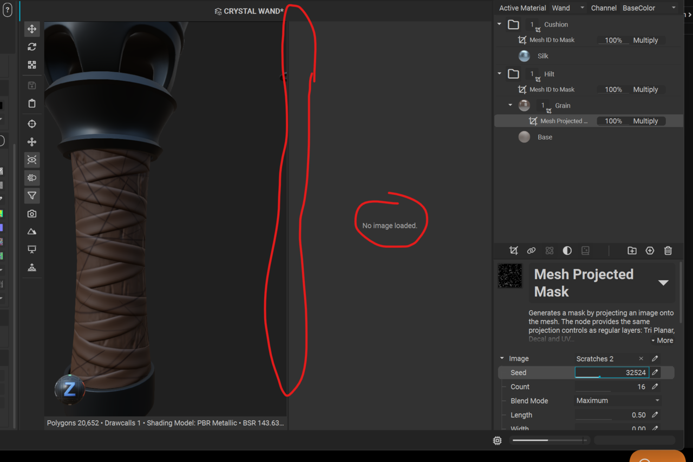Click the edit pencil next to Scratches 2

655,359
